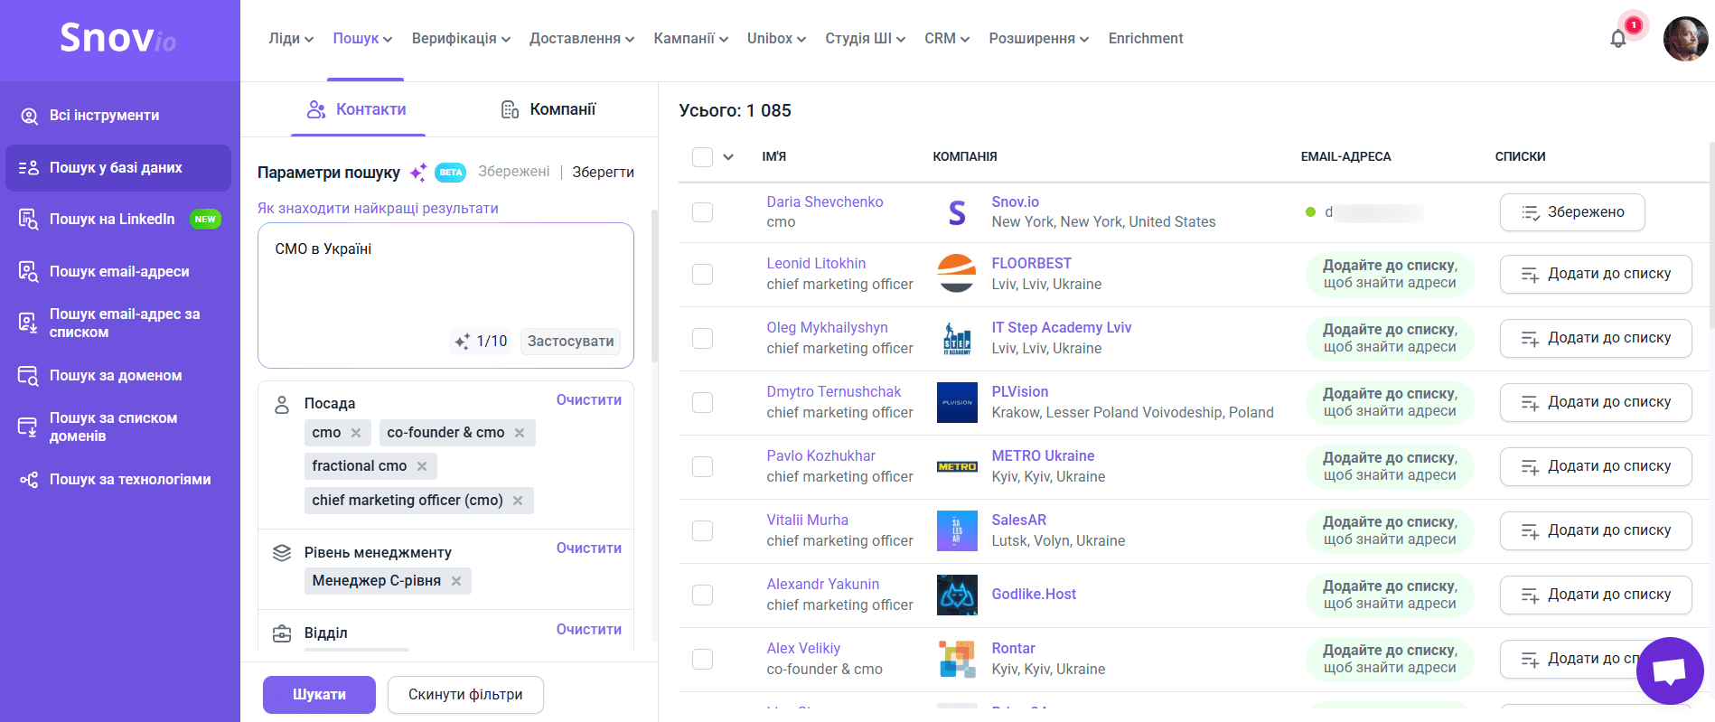The width and height of the screenshot is (1715, 722).
Task: Click 'Скинути фільтри' button
Action: click(465, 695)
